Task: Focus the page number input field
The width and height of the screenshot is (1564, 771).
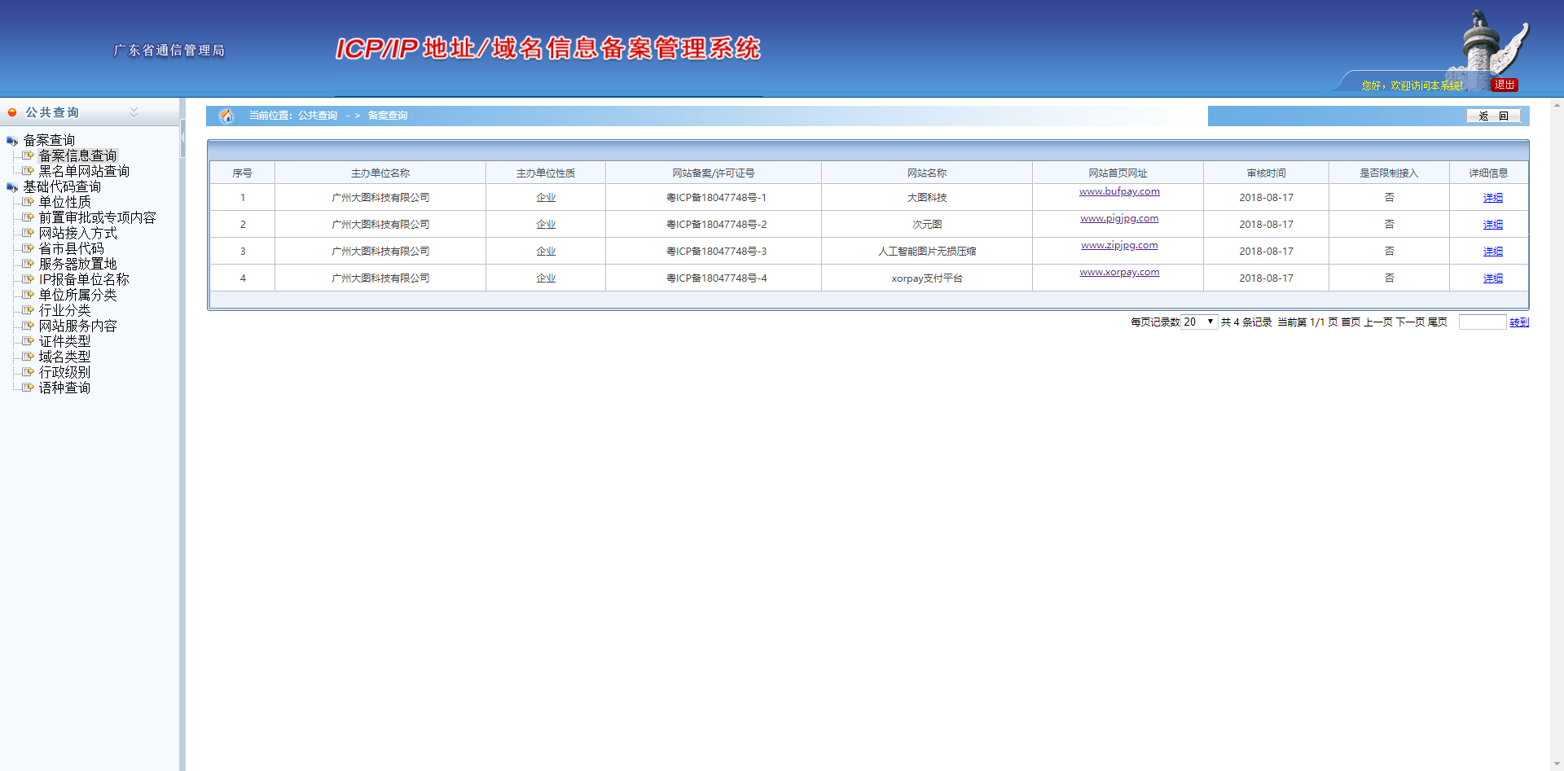Action: coord(1482,322)
